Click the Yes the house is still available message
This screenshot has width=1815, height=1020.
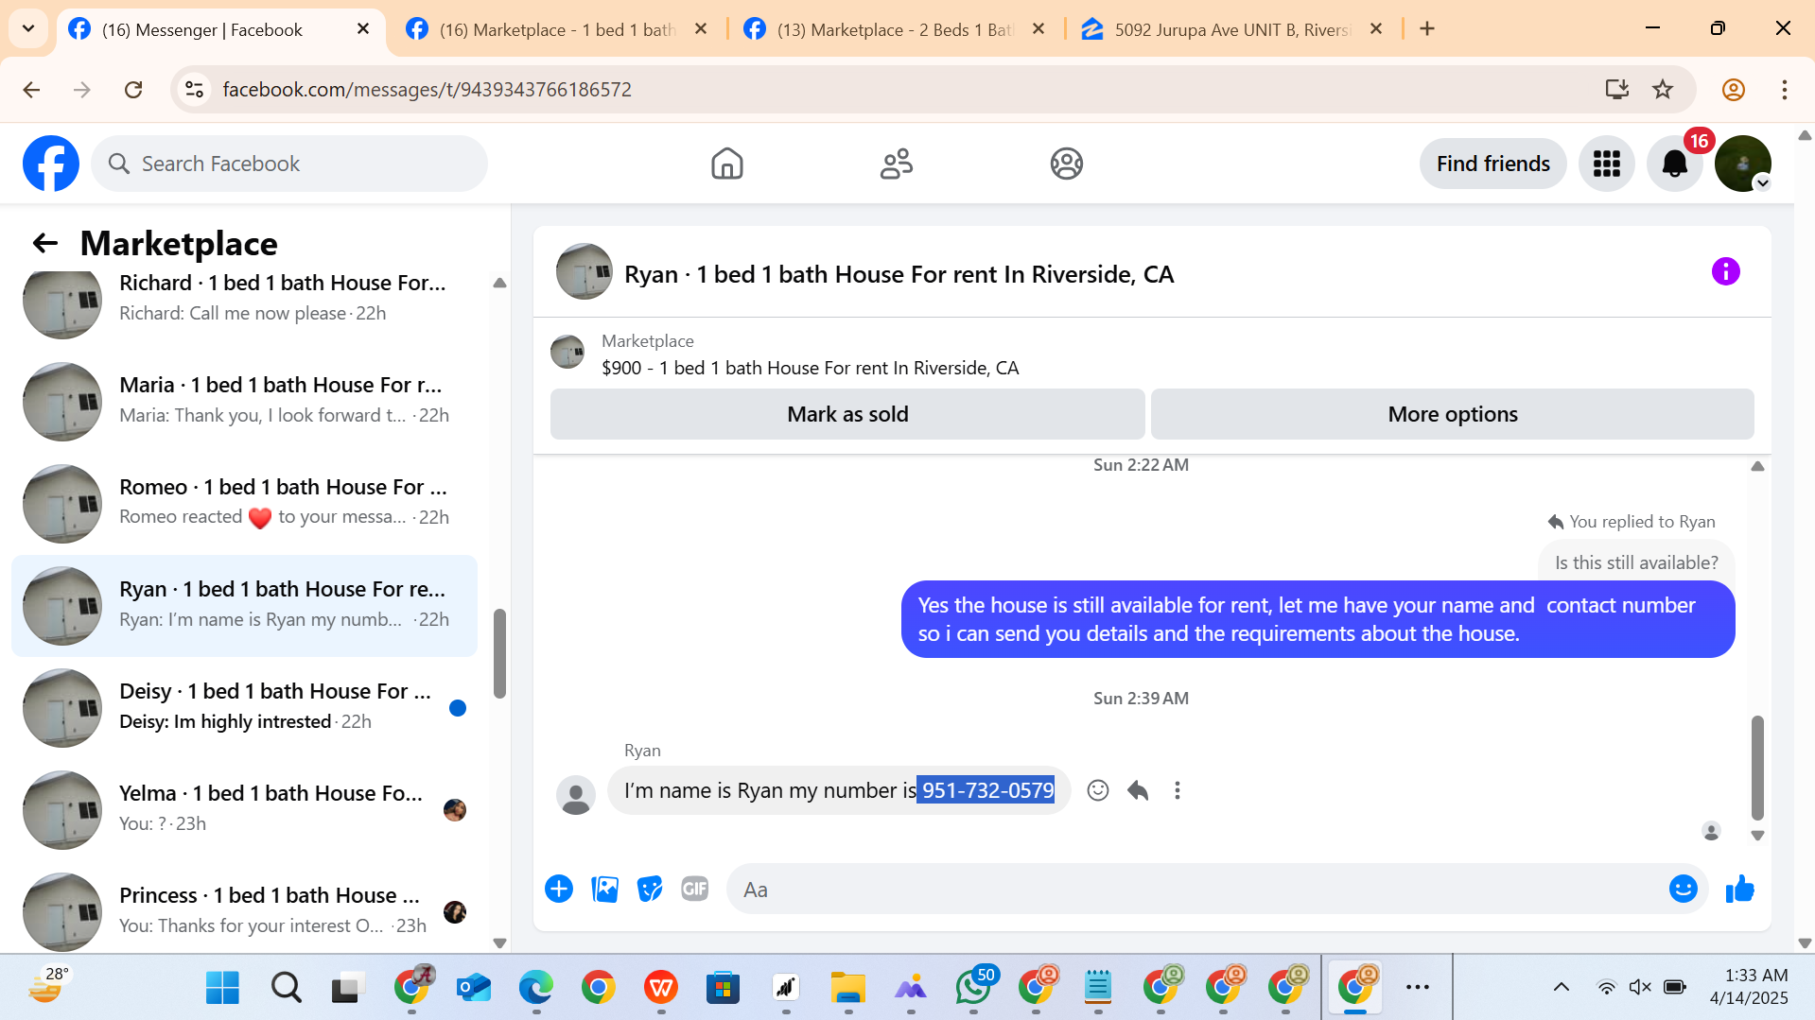coord(1318,619)
